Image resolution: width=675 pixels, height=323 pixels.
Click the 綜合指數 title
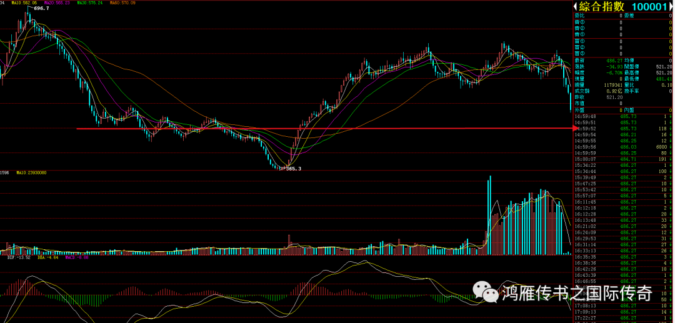click(x=602, y=6)
